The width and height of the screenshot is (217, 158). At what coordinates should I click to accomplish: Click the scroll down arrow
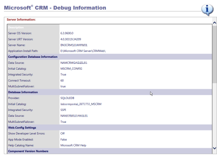[x=214, y=148]
